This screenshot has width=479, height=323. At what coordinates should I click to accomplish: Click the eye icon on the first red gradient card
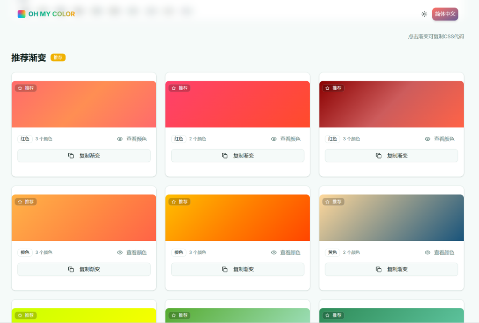click(x=120, y=139)
